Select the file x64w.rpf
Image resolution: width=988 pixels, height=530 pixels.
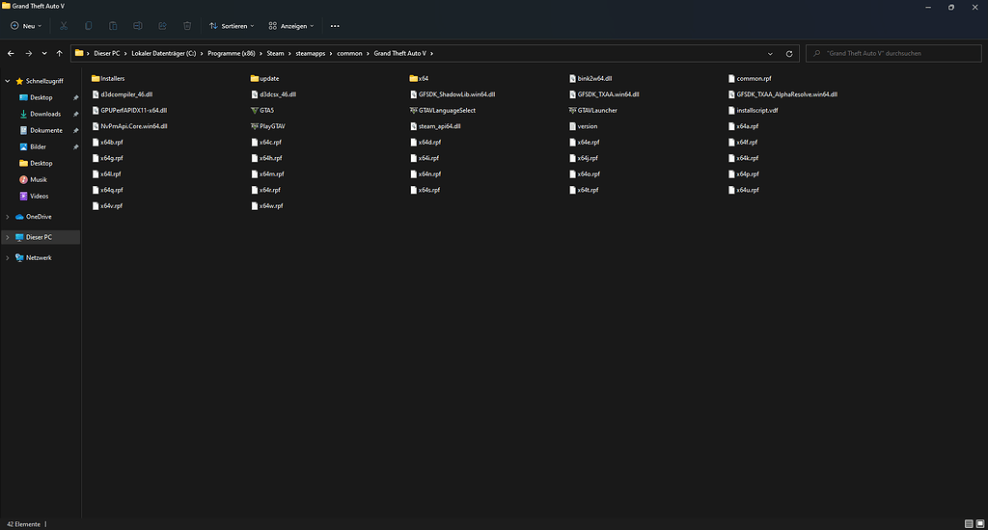point(267,206)
